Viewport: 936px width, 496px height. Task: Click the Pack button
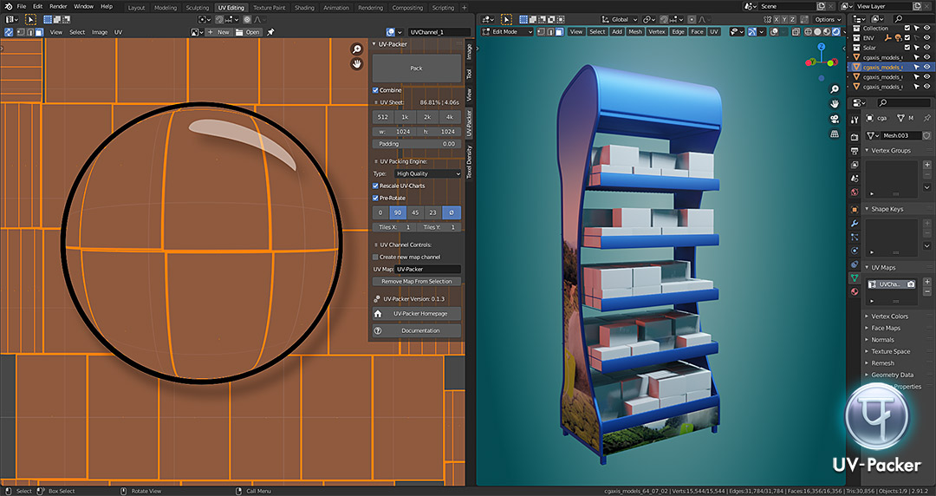coord(417,69)
